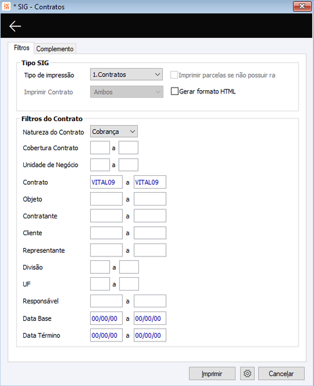Focus the first Contrato field VITAL09
Image resolution: width=314 pixels, height=386 pixels.
[106, 182]
